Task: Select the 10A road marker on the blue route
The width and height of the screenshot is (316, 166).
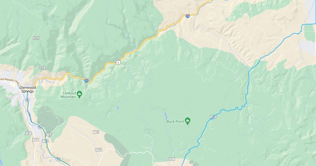Action: coord(213,116)
